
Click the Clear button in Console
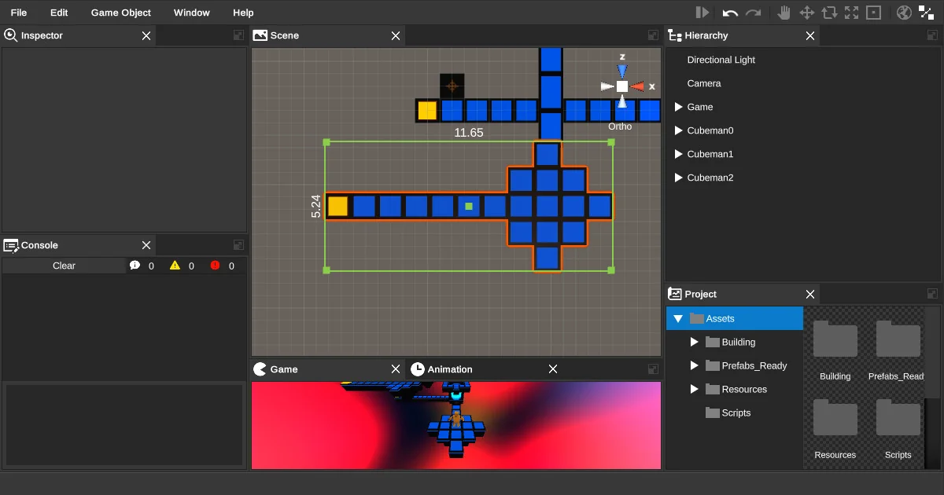[63, 266]
